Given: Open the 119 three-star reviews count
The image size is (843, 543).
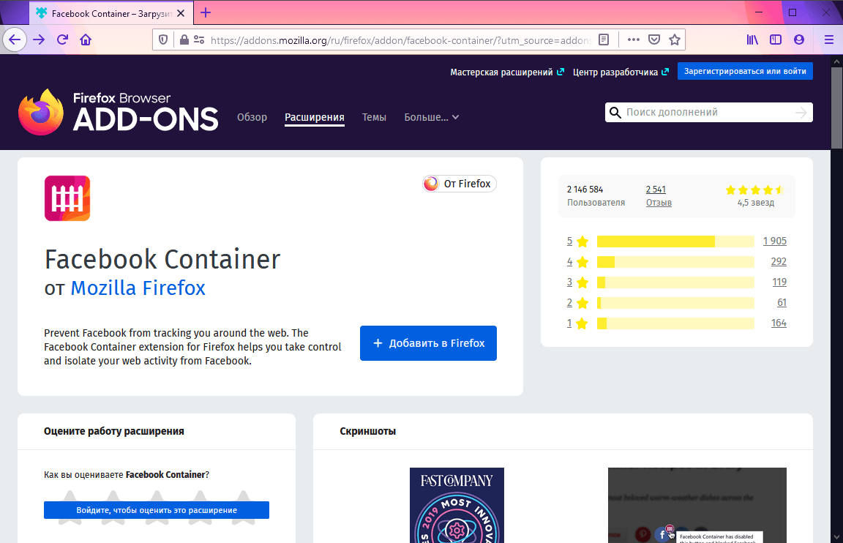Looking at the screenshot, I should (x=779, y=282).
